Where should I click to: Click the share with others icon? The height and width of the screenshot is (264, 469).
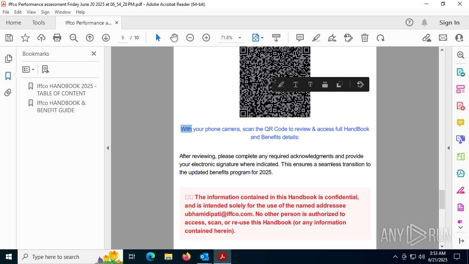[x=459, y=38]
